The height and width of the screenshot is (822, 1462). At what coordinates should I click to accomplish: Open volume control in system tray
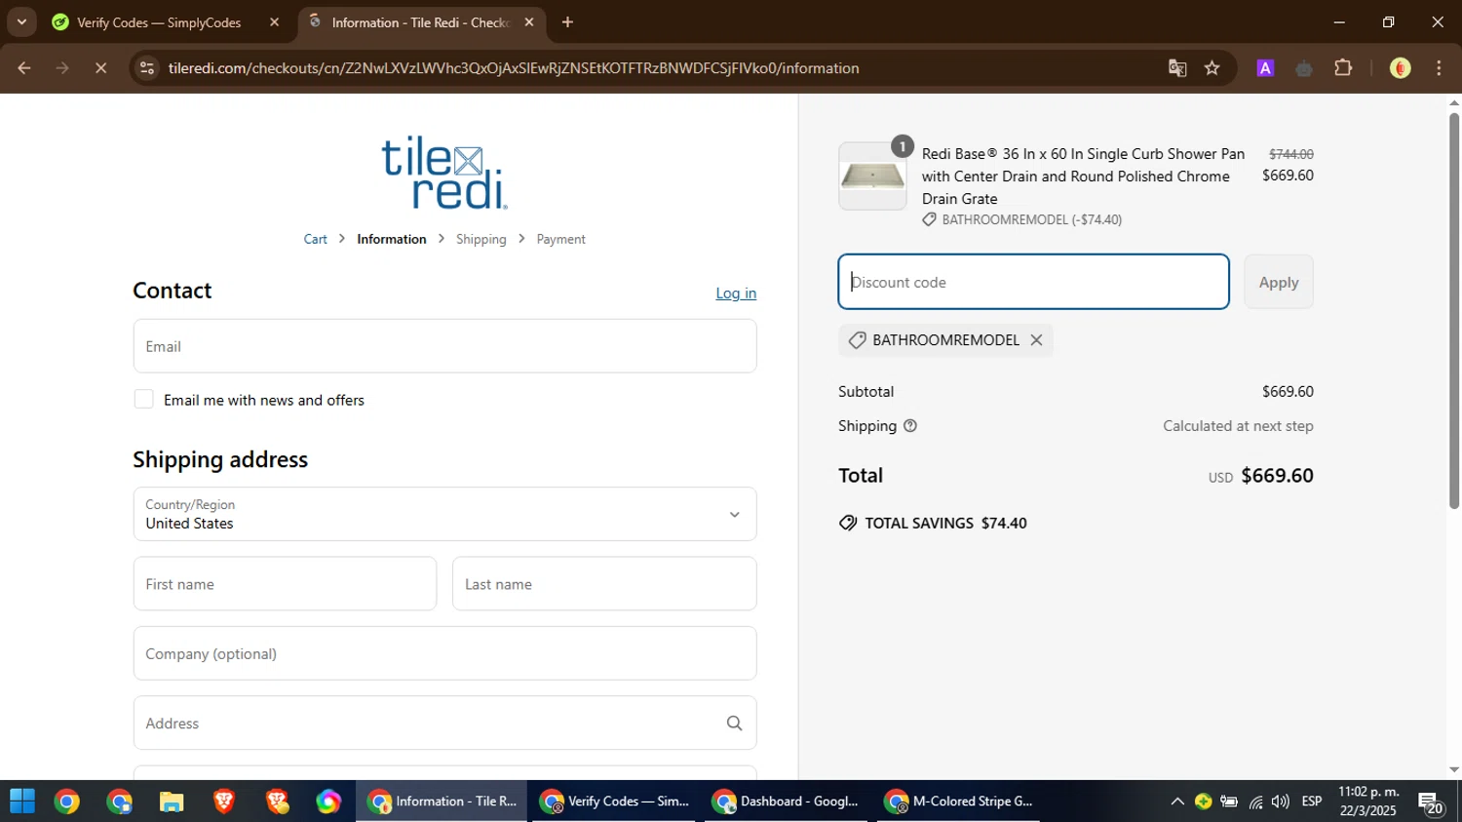coord(1281,802)
